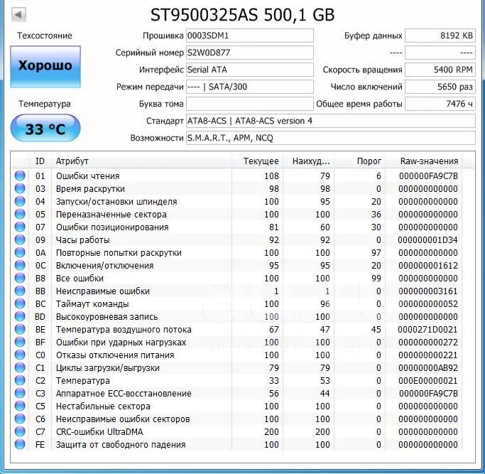This screenshot has height=474, width=485.
Task: Click status circle for Ошибки при ударных нагрузках
Action: point(20,342)
